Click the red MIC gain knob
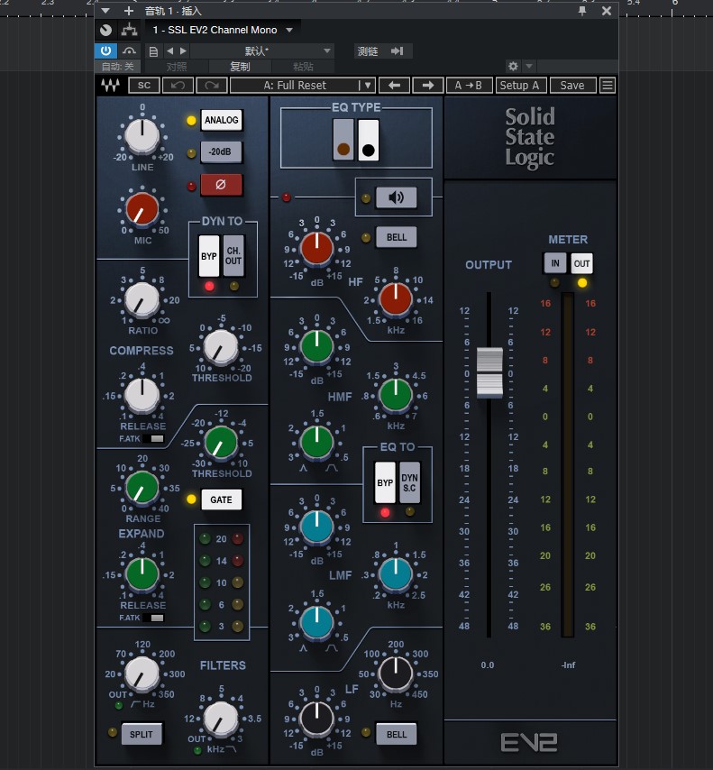 coord(142,208)
